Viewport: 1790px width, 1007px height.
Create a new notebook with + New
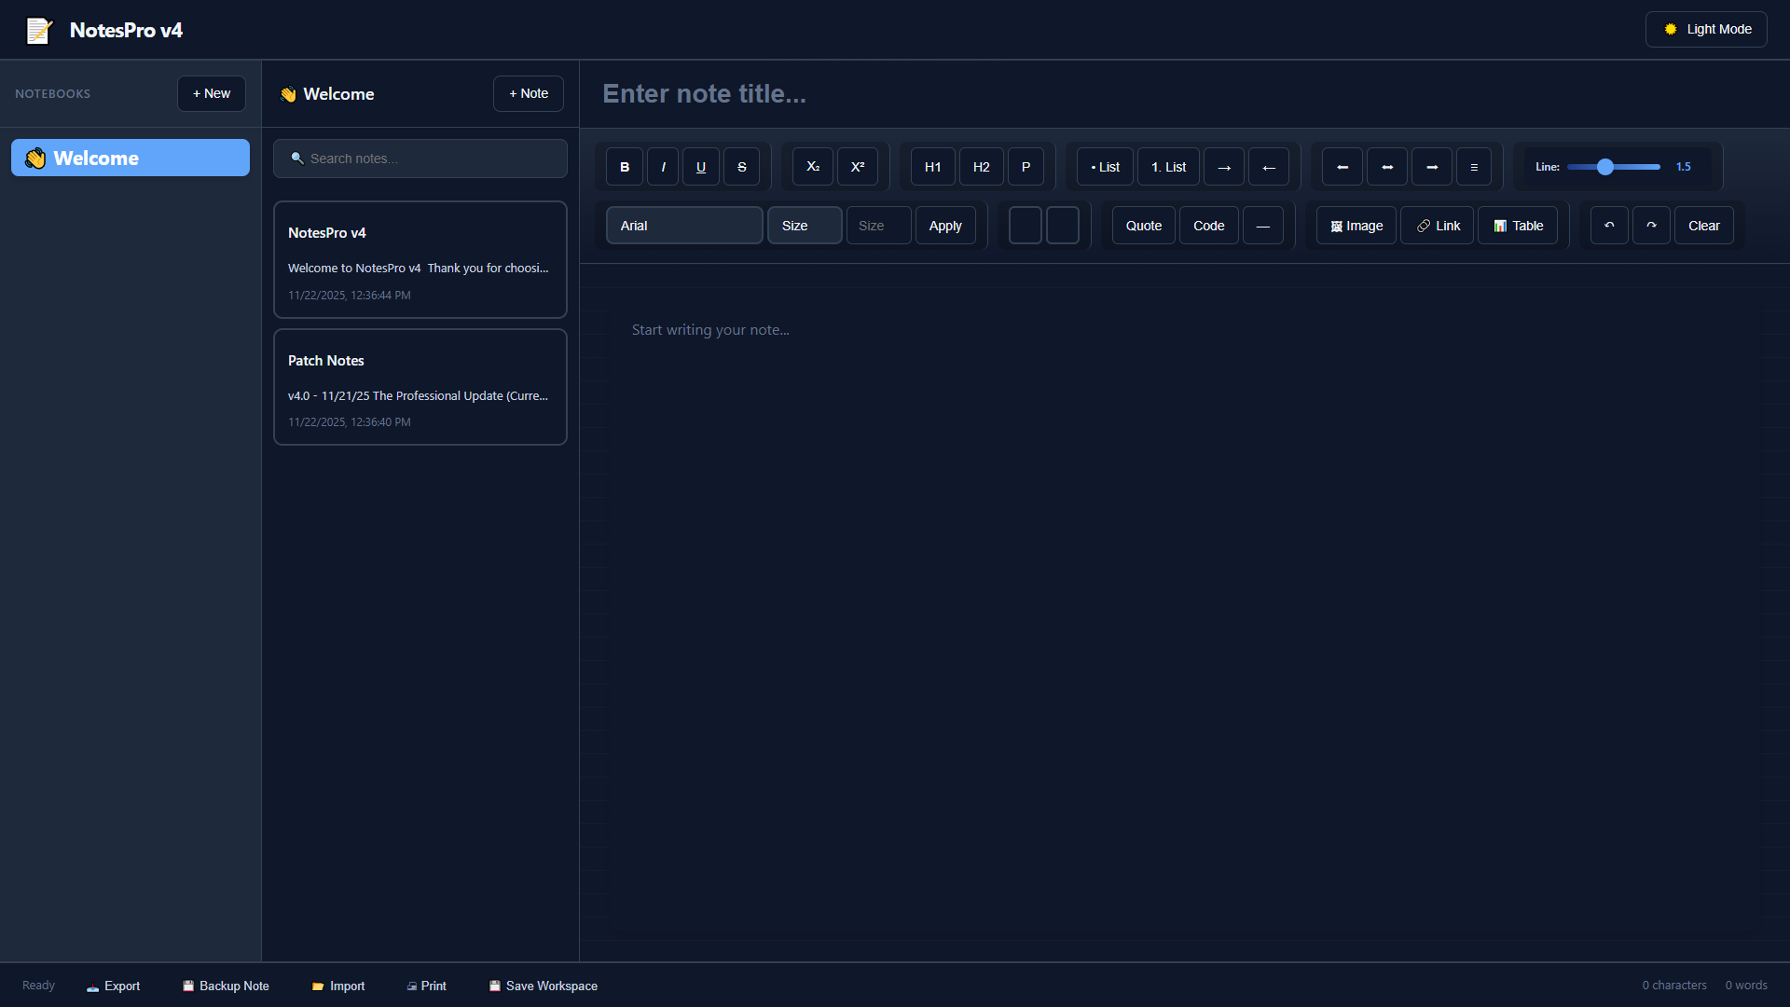[x=211, y=93]
